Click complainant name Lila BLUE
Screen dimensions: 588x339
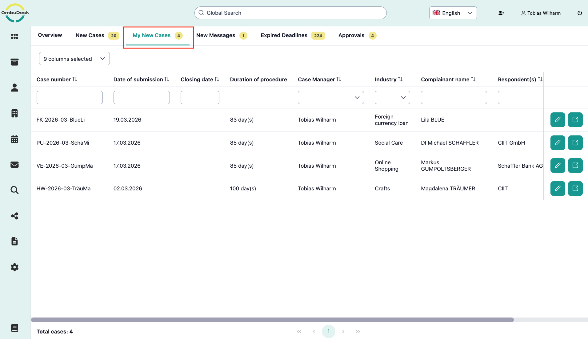(x=433, y=120)
